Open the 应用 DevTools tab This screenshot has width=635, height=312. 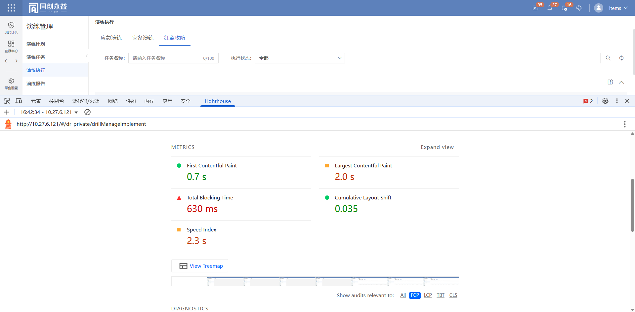[x=167, y=101]
